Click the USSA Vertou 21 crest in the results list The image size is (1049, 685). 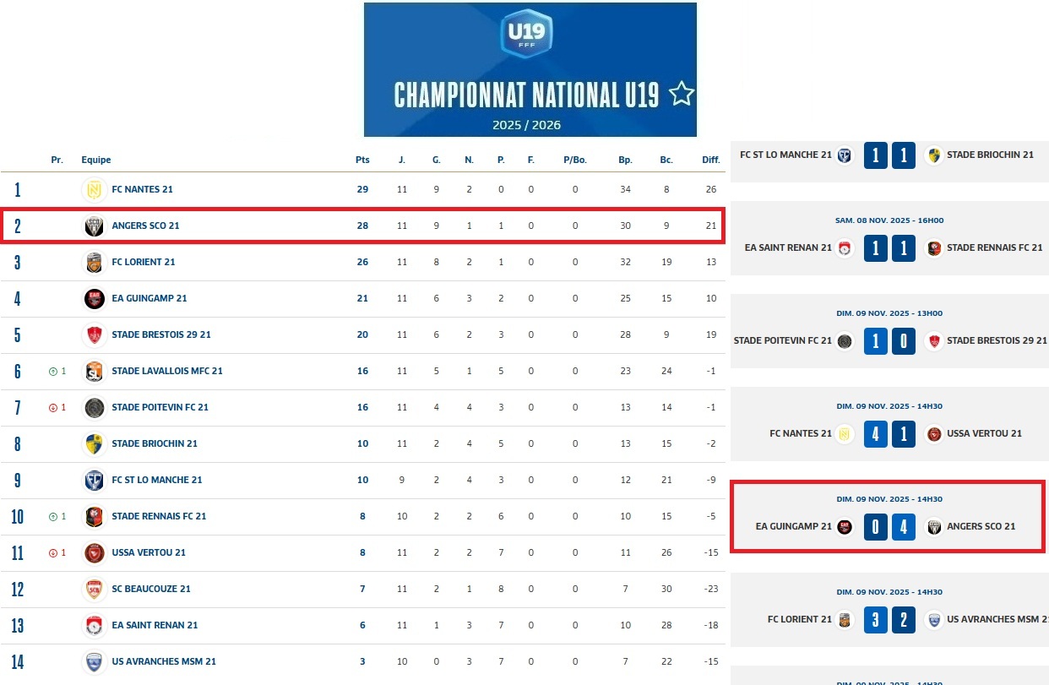933,433
